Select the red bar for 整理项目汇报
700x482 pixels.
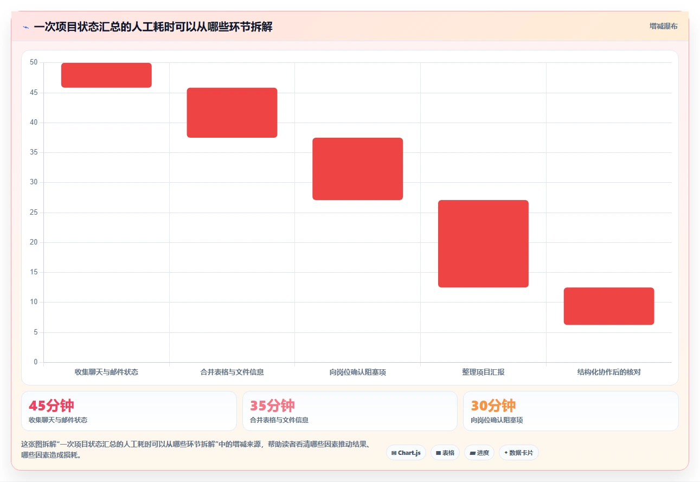483,244
